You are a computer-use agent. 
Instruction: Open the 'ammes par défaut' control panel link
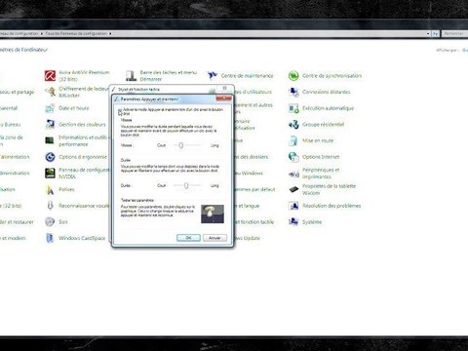tap(255, 189)
